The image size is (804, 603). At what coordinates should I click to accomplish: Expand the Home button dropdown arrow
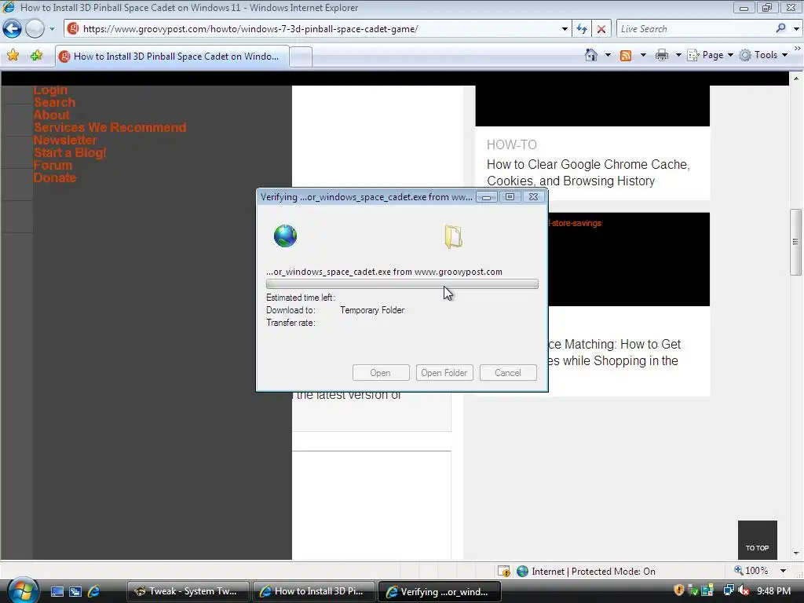pyautogui.click(x=608, y=55)
